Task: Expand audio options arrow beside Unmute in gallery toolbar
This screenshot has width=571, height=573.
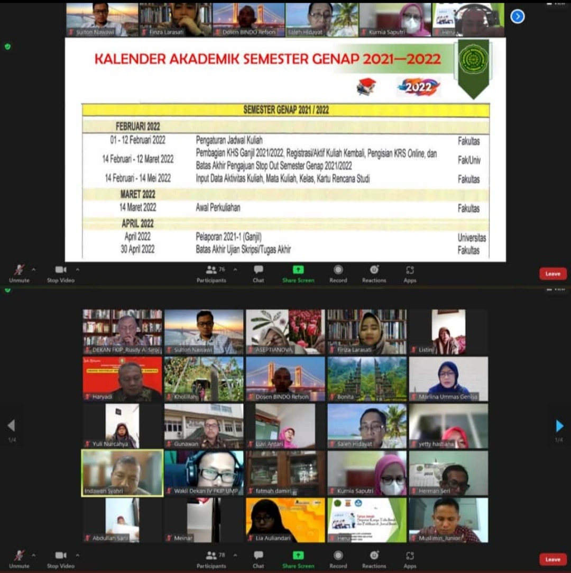Action: (33, 555)
